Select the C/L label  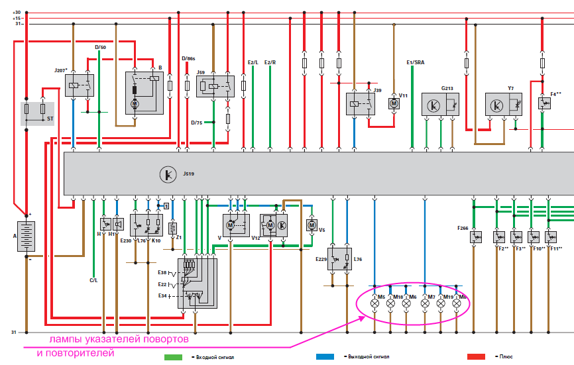pos(93,280)
